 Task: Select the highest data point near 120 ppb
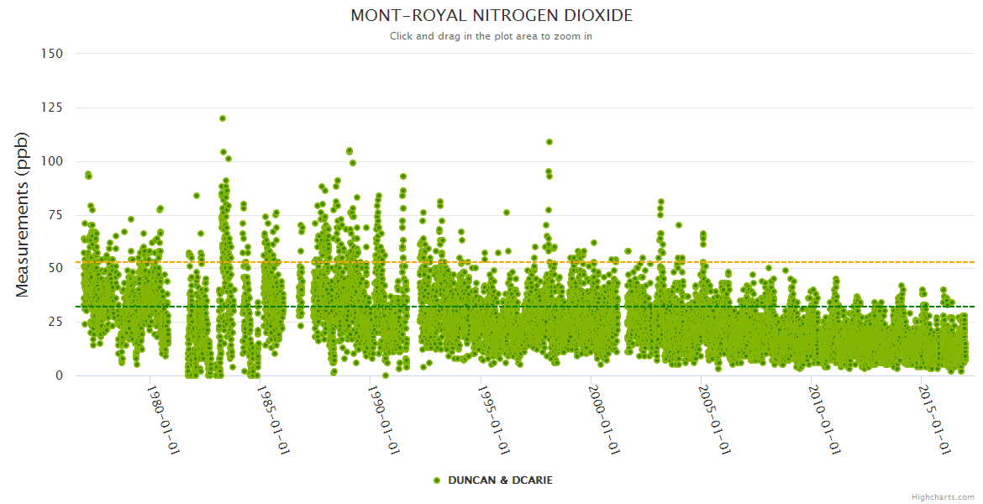coord(223,118)
